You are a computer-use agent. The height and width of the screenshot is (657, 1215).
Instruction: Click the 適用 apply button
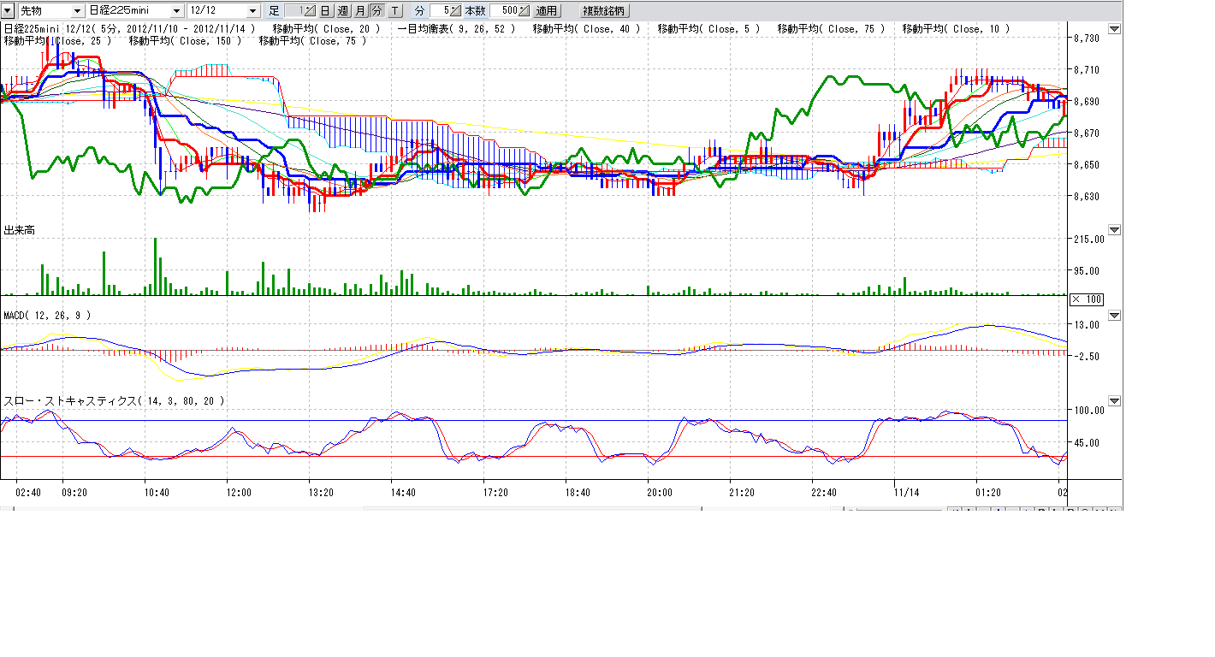546,11
